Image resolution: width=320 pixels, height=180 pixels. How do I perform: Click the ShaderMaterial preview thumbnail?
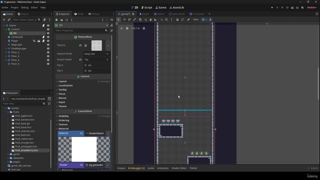tap(84, 149)
